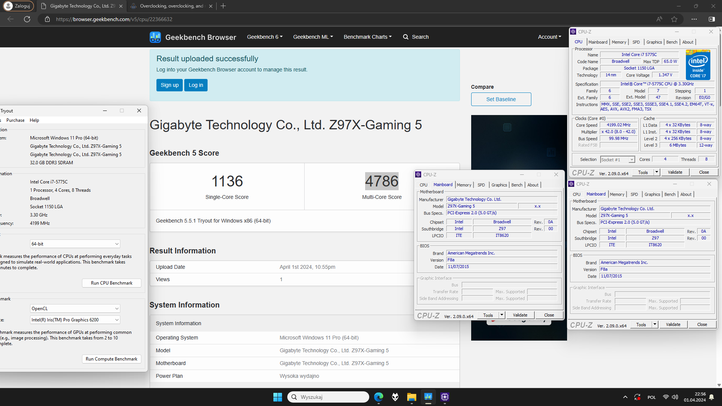Click the Tools button in middle CPU-Z window
Image resolution: width=722 pixels, height=406 pixels.
tap(488, 315)
